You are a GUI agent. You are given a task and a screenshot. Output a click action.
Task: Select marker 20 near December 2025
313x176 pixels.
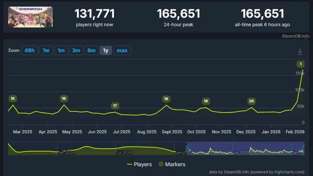251,101
